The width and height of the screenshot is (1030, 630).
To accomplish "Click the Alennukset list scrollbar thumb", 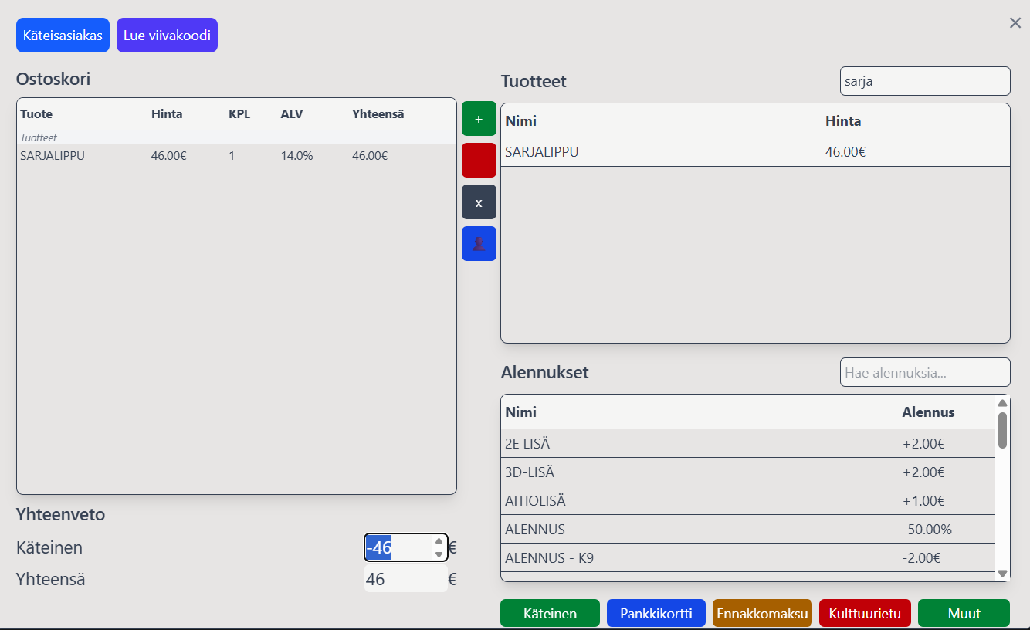I will (1002, 430).
